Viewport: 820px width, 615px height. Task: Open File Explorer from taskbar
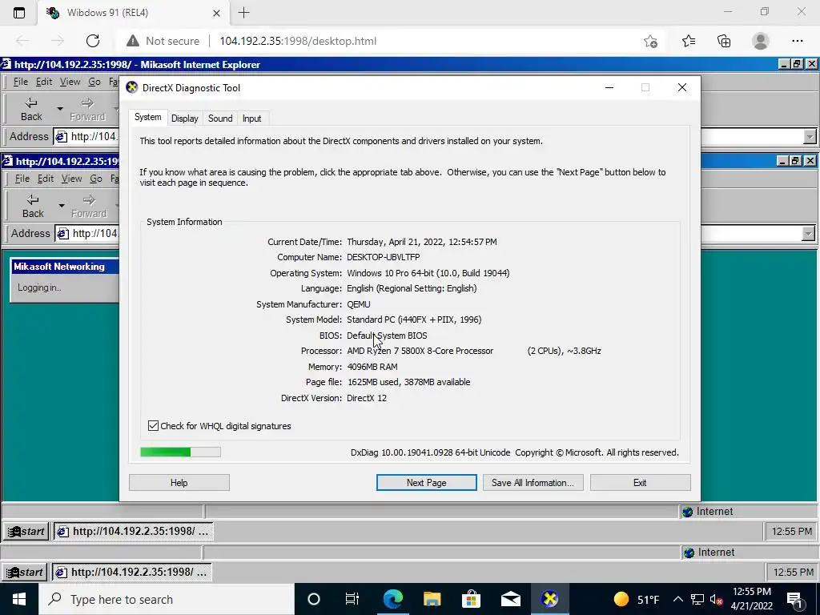tap(432, 599)
